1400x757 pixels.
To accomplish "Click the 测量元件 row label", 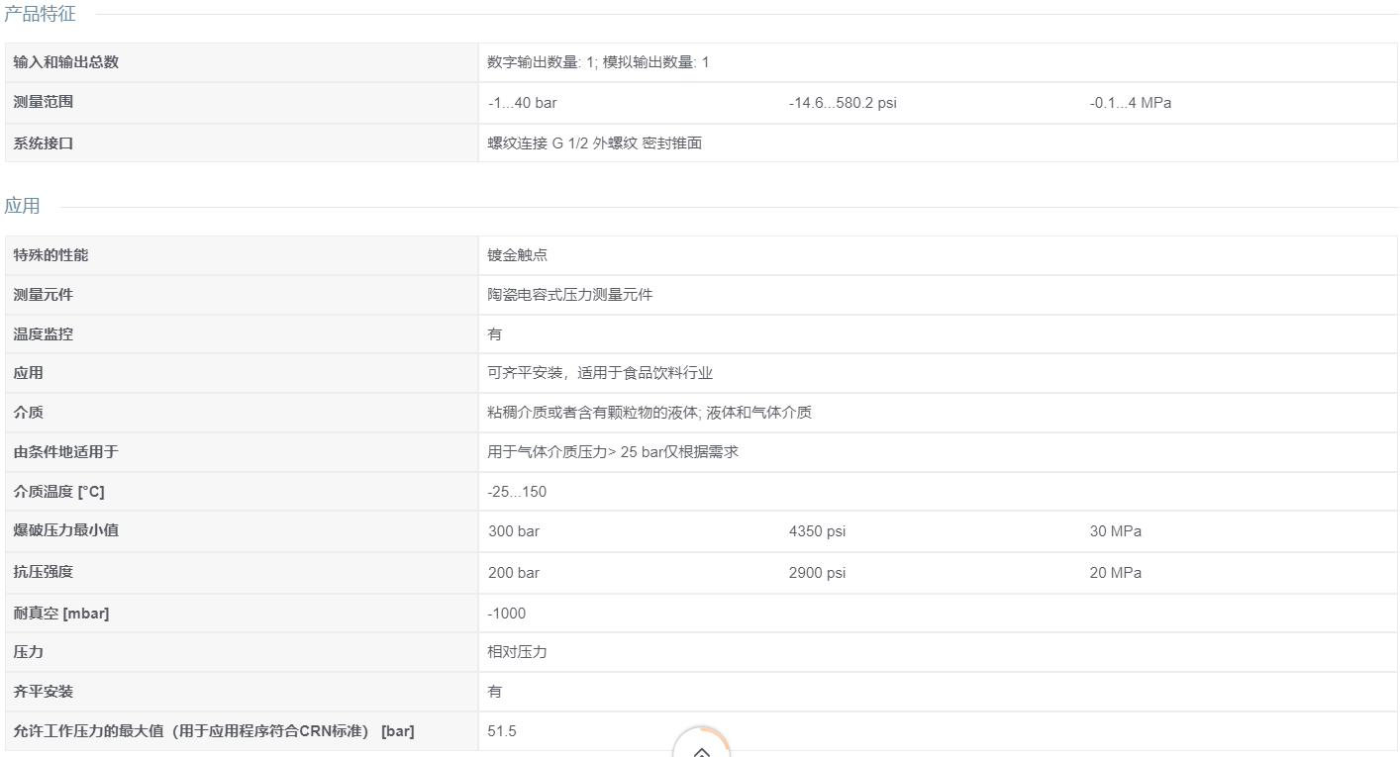I will point(44,295).
